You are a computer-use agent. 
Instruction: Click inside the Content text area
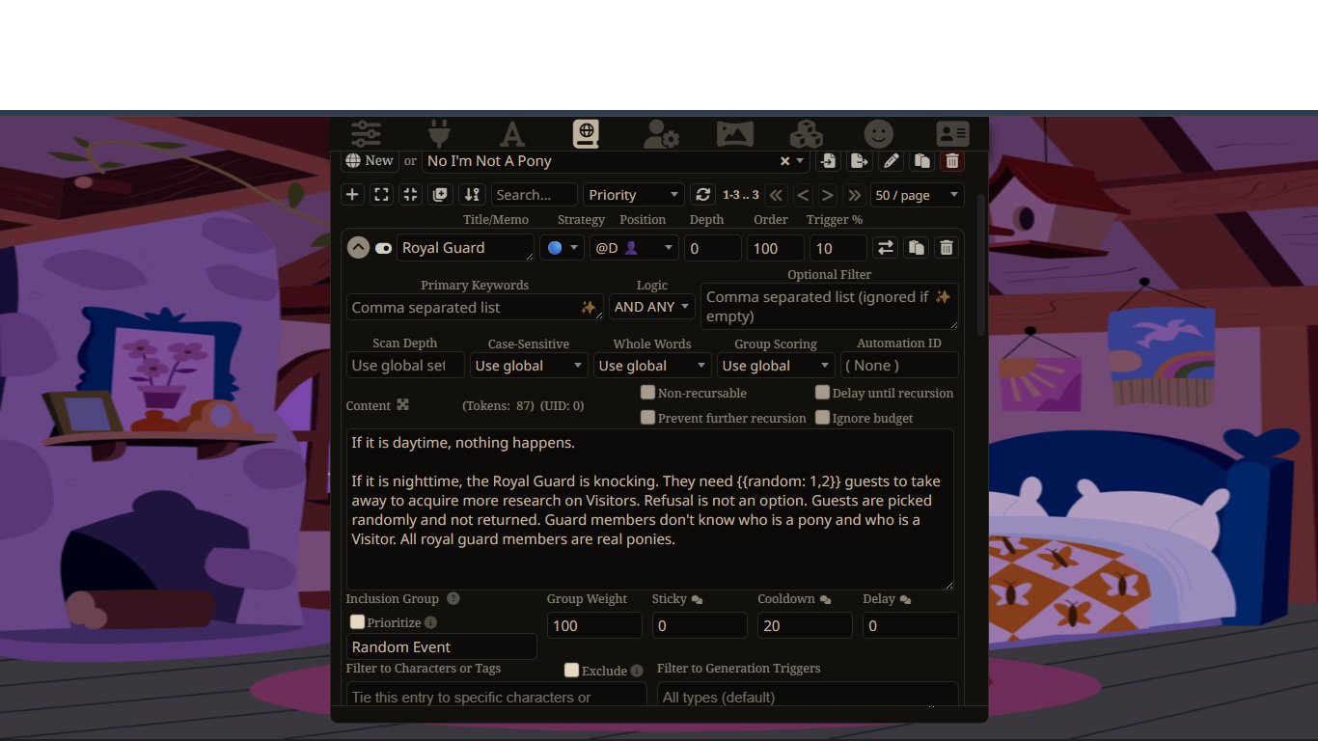click(650, 509)
